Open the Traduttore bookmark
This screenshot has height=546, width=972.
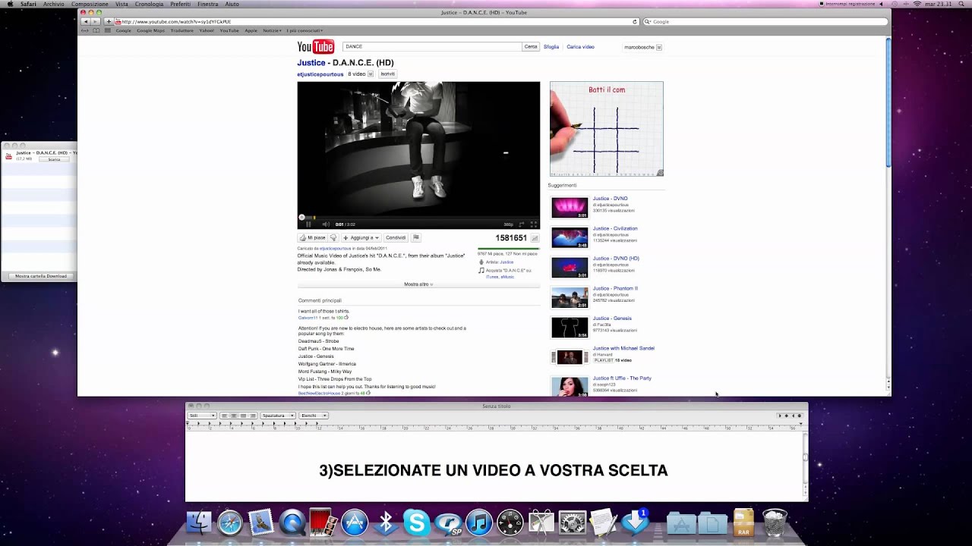[x=181, y=30]
